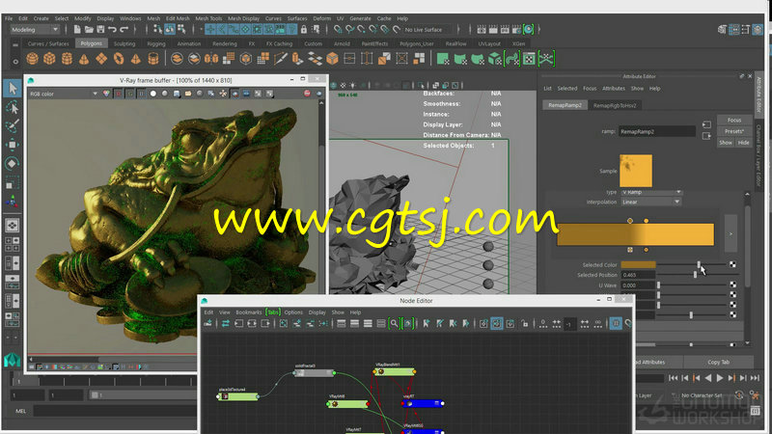
Task: Click the New Scene icon
Action: [x=77, y=30]
